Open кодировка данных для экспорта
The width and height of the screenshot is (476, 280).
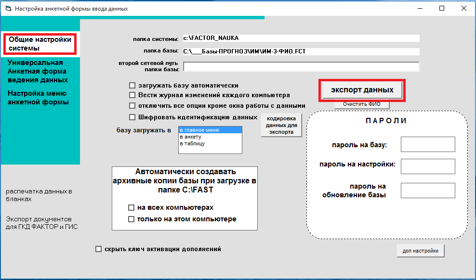click(281, 125)
